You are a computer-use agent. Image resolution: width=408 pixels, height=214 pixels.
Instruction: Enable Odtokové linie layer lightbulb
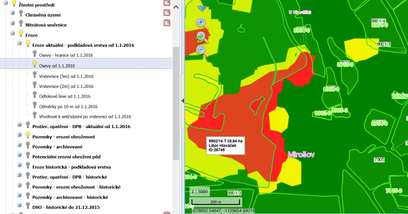pos(35,96)
